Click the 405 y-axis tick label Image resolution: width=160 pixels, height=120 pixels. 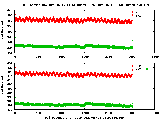click(x=10, y=84)
